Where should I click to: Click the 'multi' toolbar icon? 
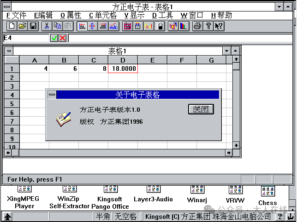click(x=114, y=26)
